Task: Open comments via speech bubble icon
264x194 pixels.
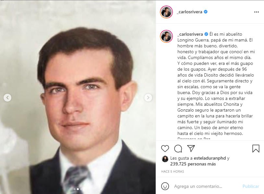Action: tap(178, 149)
